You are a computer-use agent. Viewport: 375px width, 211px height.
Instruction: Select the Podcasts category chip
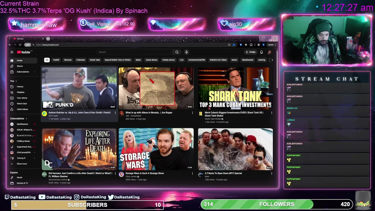coord(81,60)
